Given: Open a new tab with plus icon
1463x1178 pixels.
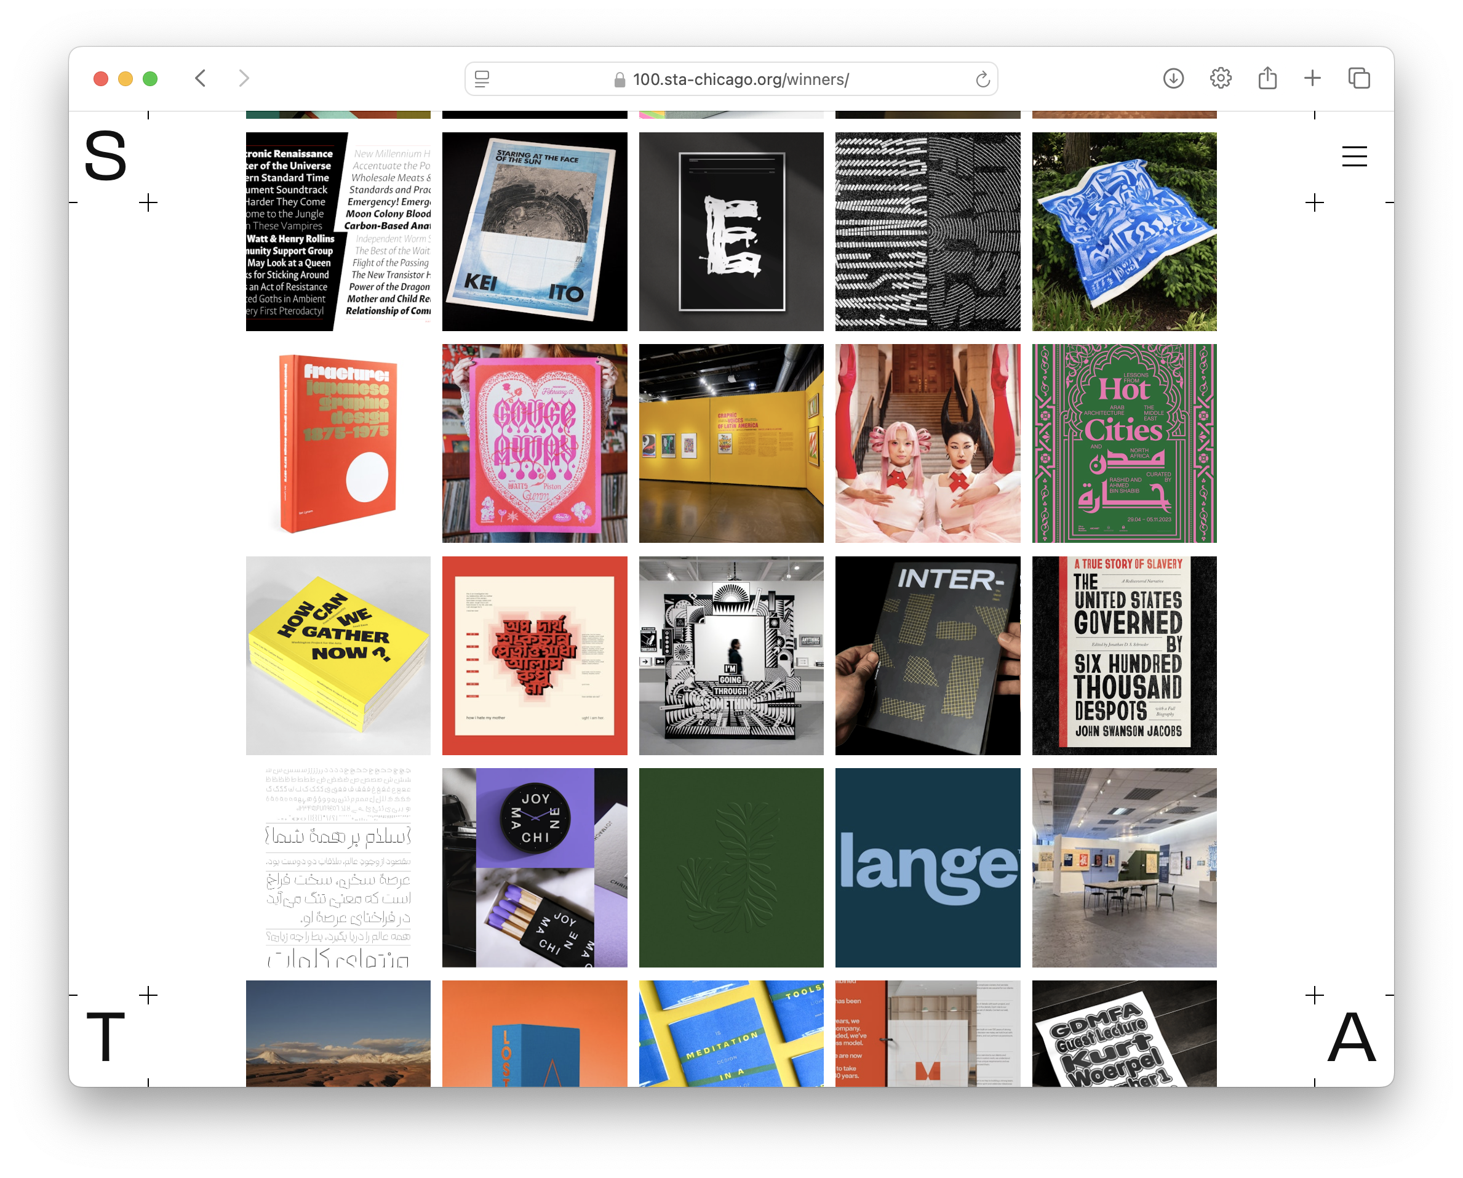Looking at the screenshot, I should (1312, 79).
